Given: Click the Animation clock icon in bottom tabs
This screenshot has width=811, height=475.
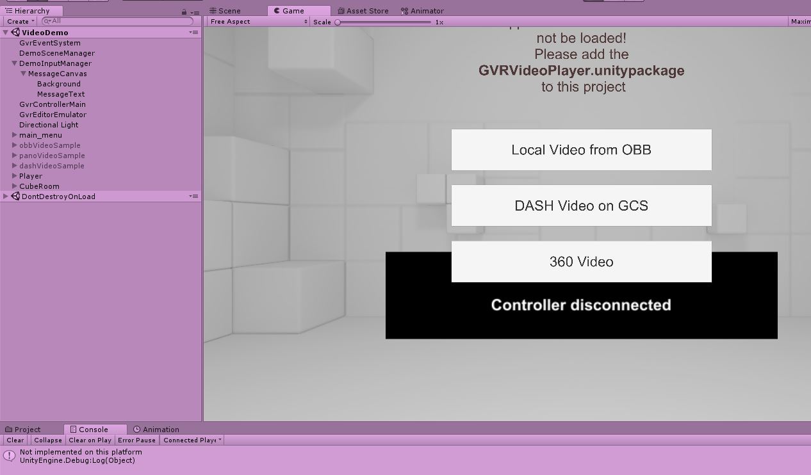Looking at the screenshot, I should (136, 429).
